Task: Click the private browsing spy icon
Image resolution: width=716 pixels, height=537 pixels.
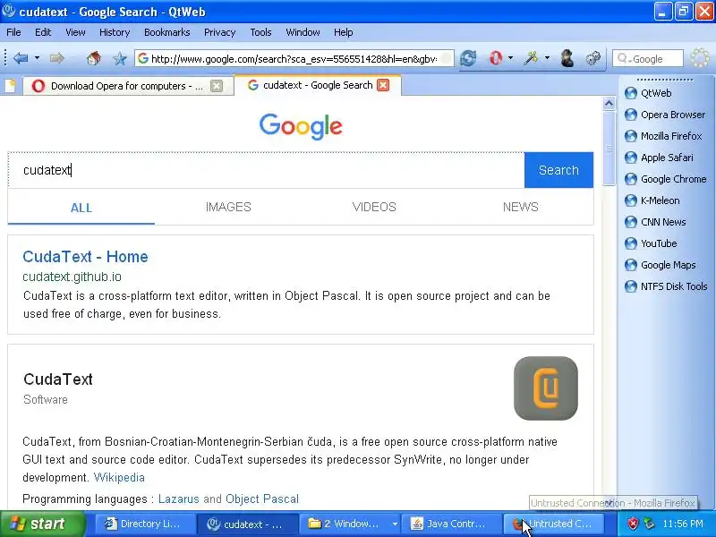Action: [567, 58]
